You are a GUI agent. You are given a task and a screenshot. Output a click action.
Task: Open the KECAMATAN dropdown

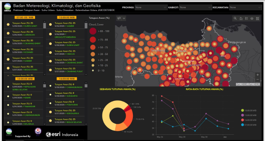246,7
